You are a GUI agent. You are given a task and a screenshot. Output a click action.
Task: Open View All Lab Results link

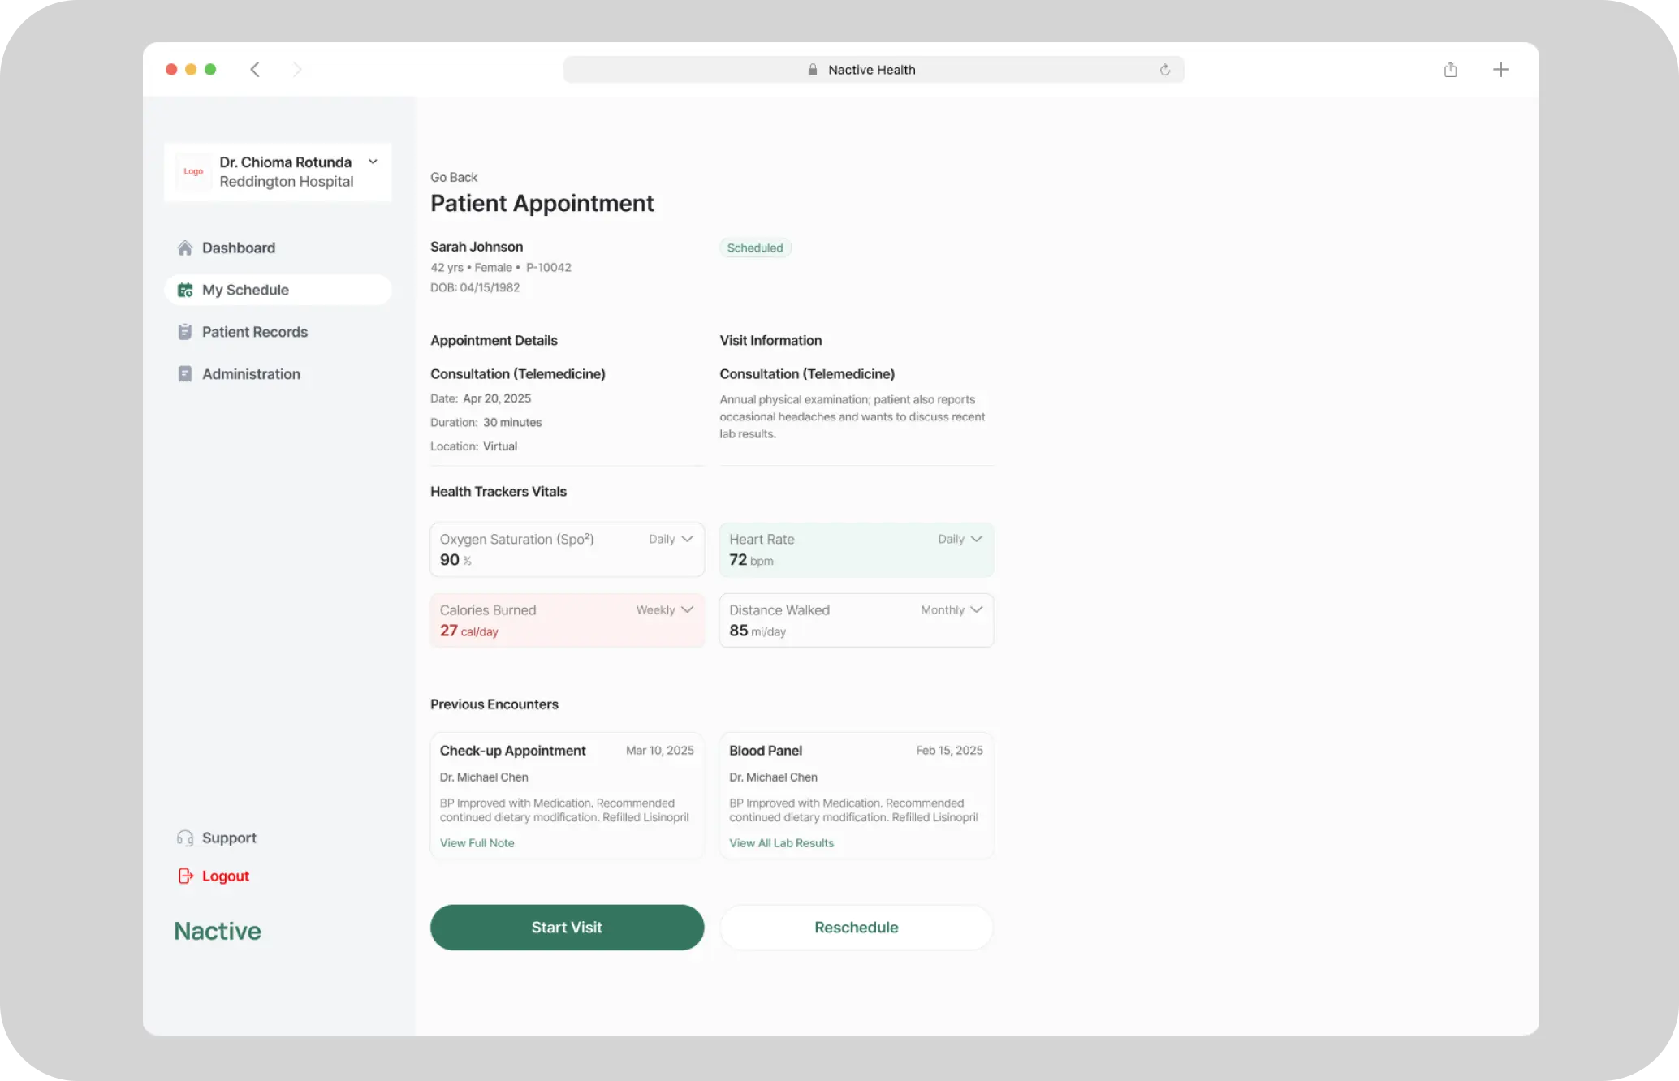(782, 843)
